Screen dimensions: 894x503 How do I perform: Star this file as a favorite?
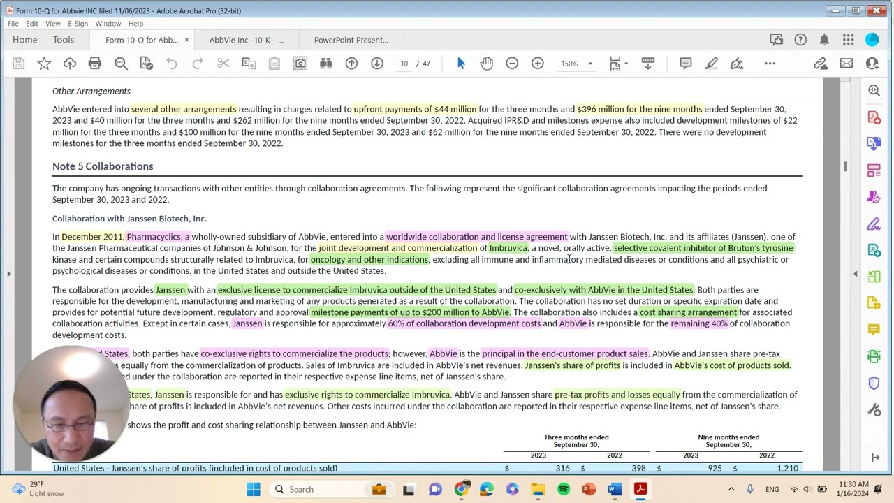[x=44, y=64]
